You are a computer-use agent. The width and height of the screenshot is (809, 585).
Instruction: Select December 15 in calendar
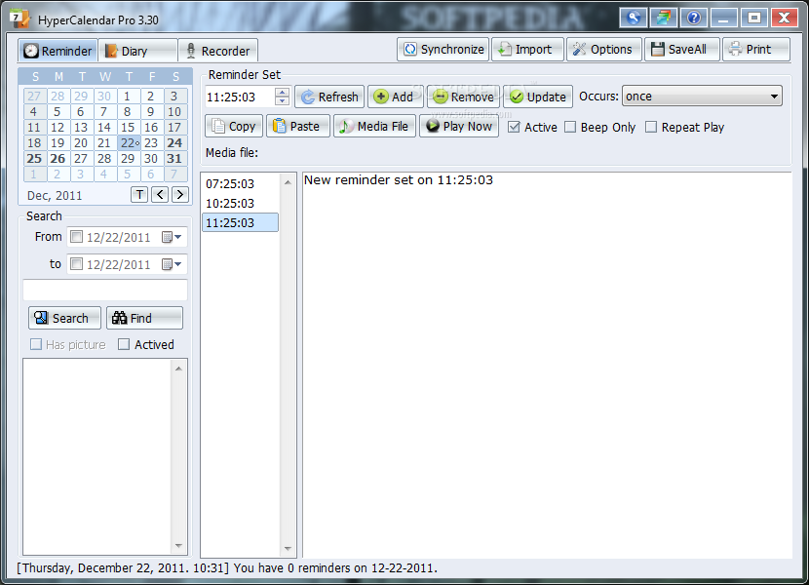pos(128,127)
